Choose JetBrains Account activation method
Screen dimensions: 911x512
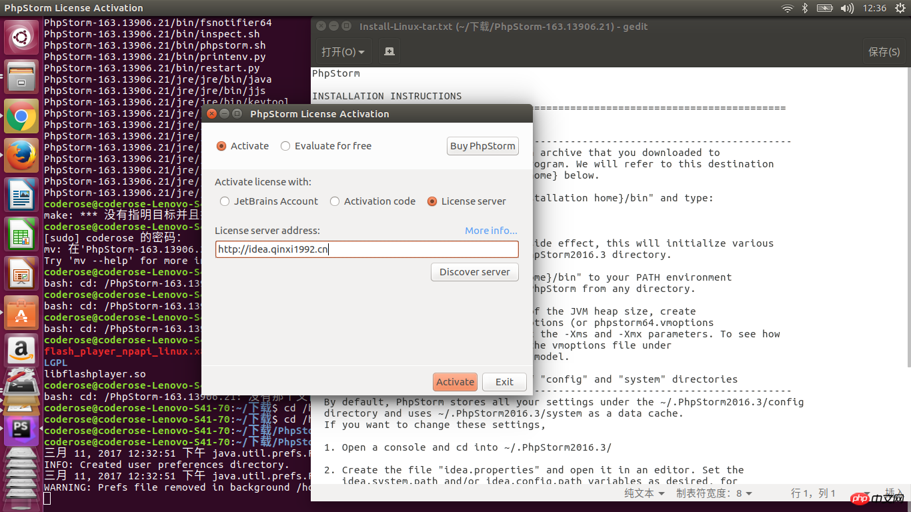click(x=269, y=201)
